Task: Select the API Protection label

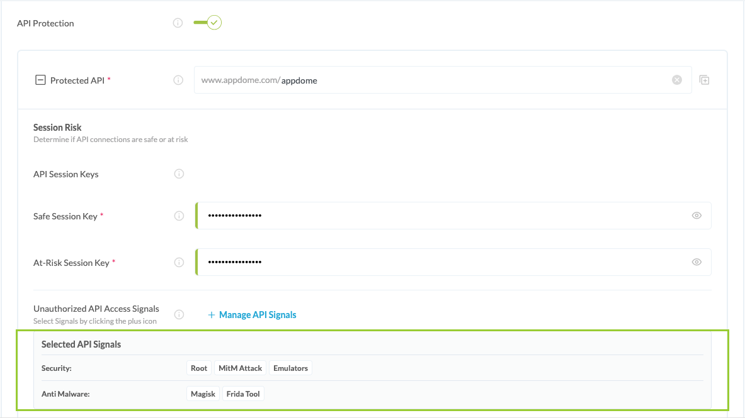Action: (45, 23)
